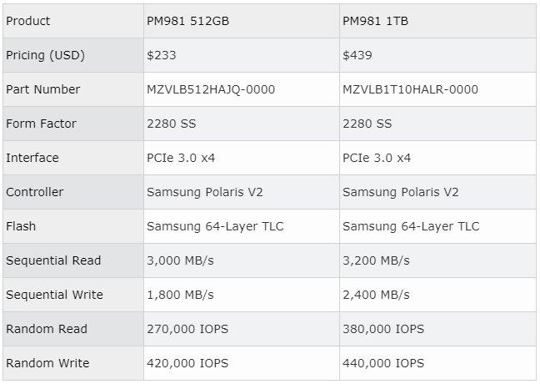540x384 pixels.
Task: Select the 420,000 IOPS cell
Action: (x=187, y=363)
